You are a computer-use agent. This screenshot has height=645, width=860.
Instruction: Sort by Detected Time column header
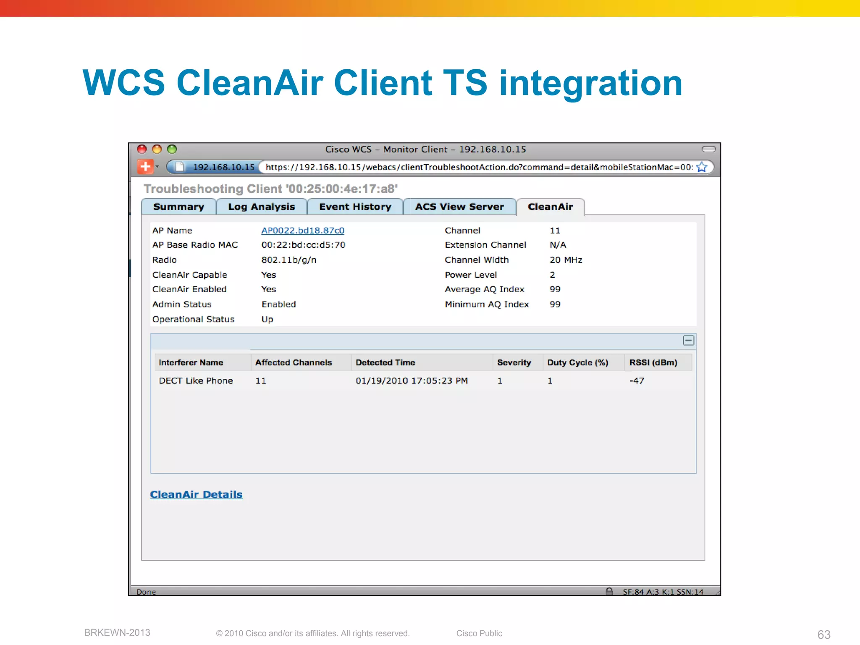coord(422,362)
